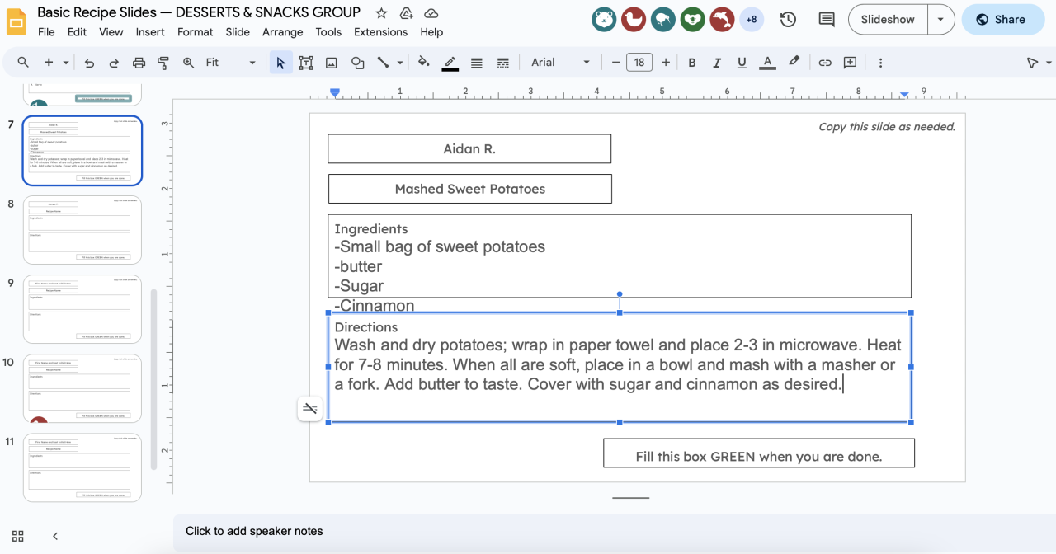Expand the line type dropdown arrow

(x=400, y=63)
